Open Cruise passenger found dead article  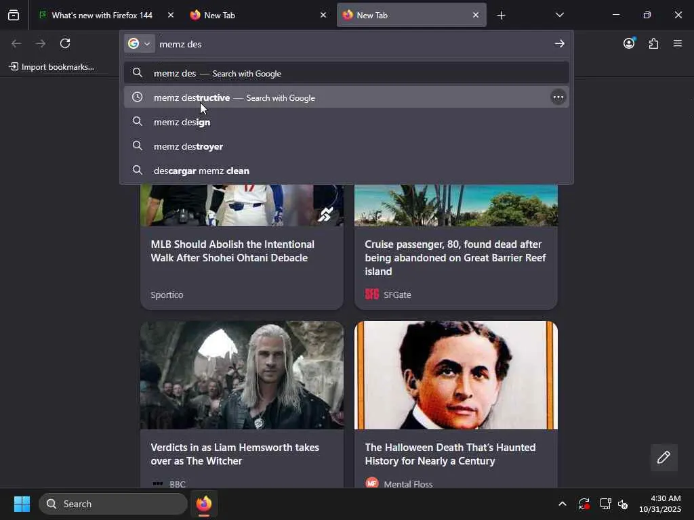click(455, 258)
